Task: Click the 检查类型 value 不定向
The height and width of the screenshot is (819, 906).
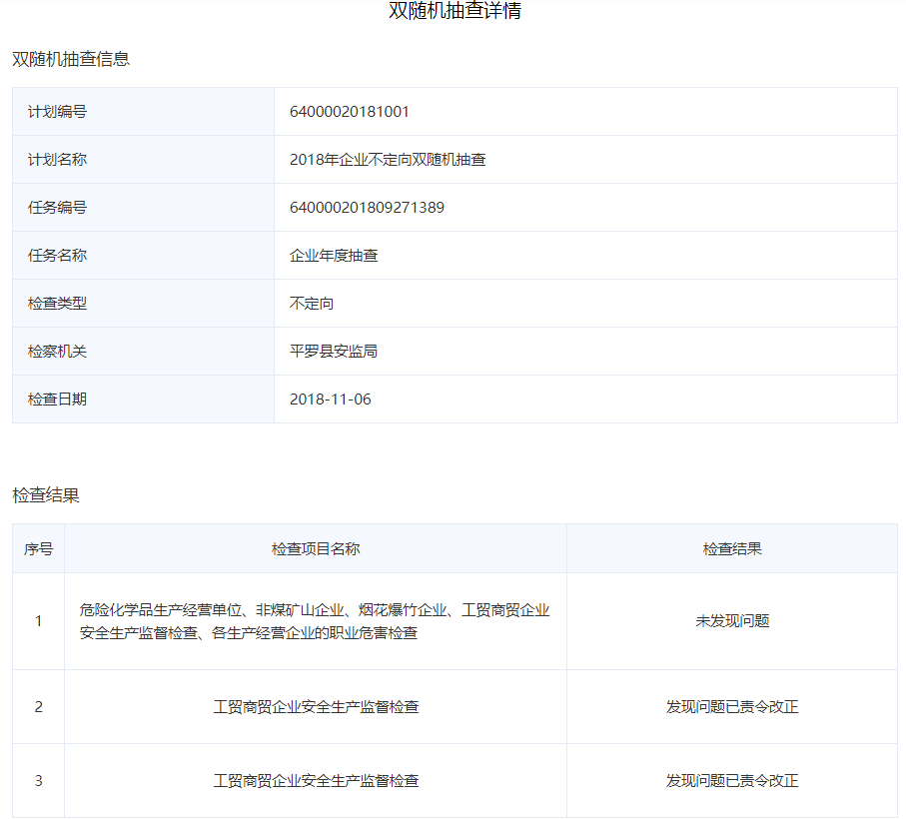Action: [312, 304]
